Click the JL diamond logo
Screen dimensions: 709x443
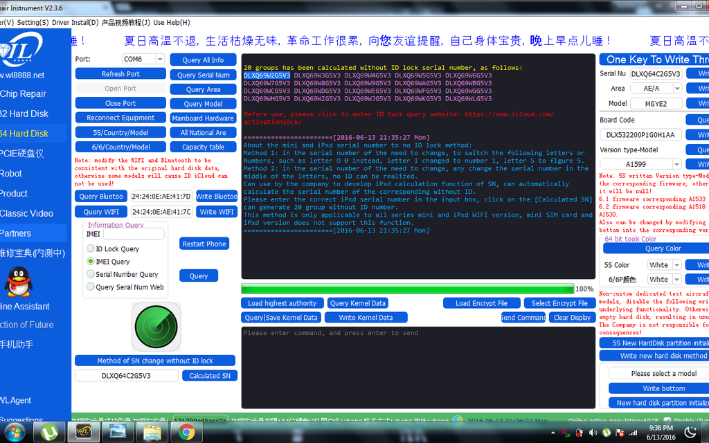(x=21, y=52)
